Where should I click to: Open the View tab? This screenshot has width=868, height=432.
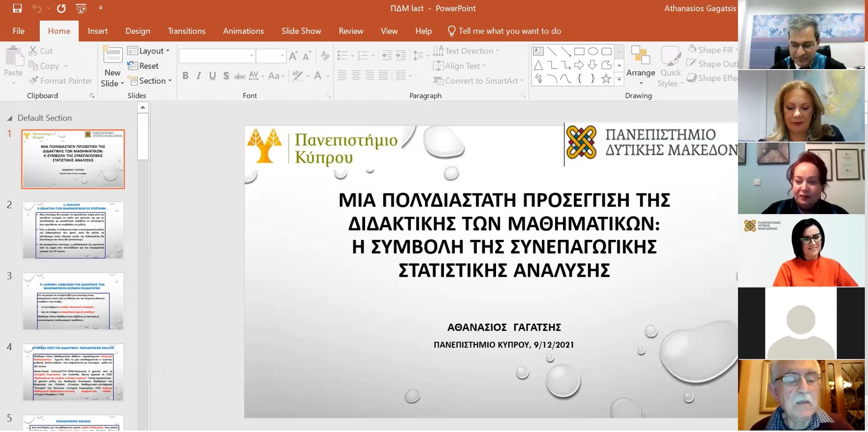(389, 31)
